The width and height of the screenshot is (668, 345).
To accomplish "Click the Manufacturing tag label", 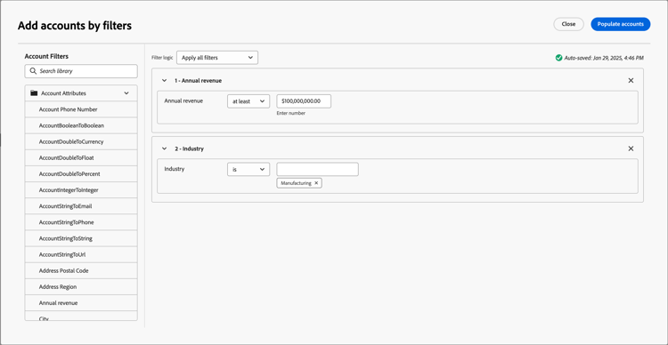I will 296,183.
